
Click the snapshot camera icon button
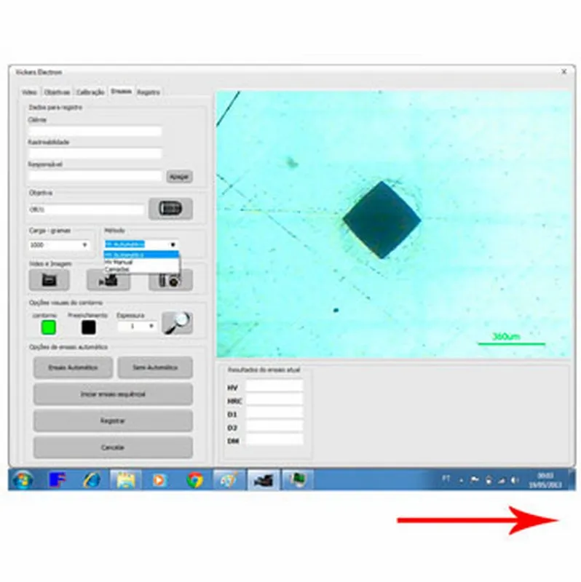click(x=170, y=280)
